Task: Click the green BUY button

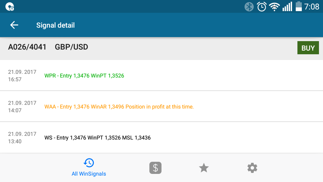Action: [x=308, y=48]
